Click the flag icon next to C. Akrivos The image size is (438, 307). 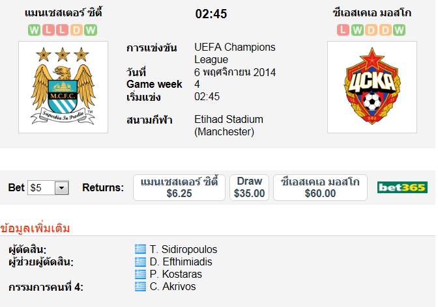tap(140, 287)
